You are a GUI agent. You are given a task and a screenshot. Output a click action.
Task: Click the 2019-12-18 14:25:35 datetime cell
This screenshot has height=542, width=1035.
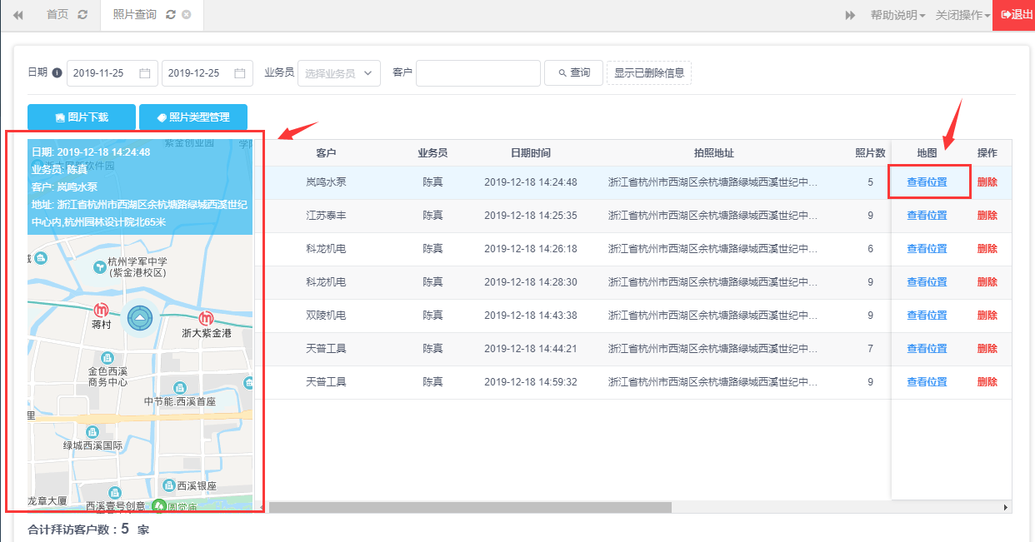click(x=530, y=215)
